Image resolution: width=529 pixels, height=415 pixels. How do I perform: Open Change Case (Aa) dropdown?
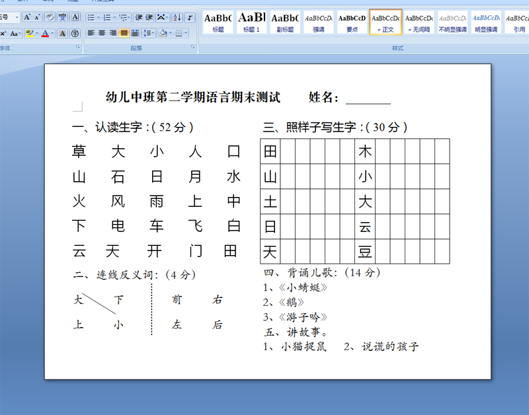[x=15, y=33]
